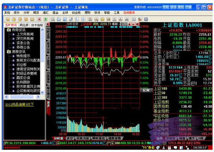The height and width of the screenshot is (152, 214).
Task: Switch to the 即时量比 chart tab
Action: tap(99, 138)
